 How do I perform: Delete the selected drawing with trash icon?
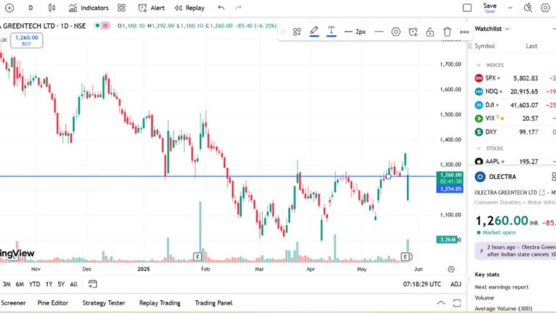click(x=447, y=32)
